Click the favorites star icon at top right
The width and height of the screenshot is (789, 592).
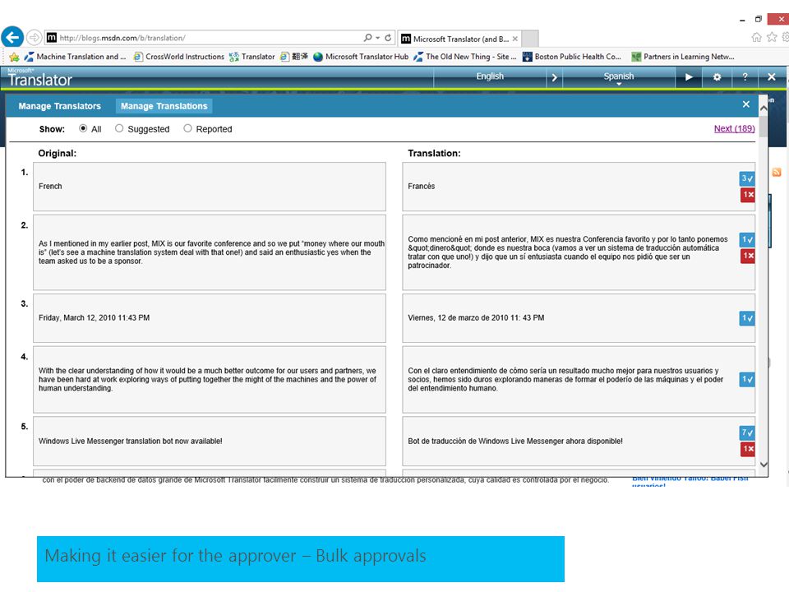coord(772,37)
